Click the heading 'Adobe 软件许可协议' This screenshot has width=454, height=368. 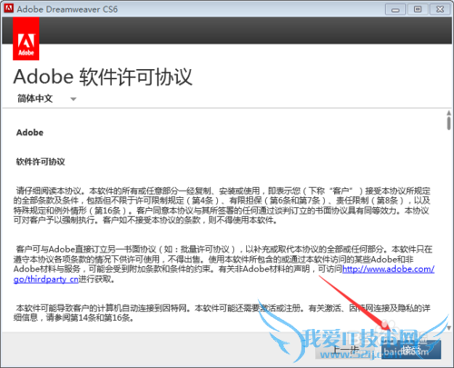point(103,76)
